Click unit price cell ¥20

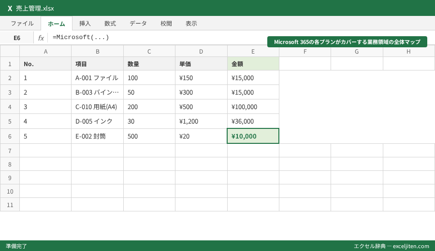(x=201, y=136)
